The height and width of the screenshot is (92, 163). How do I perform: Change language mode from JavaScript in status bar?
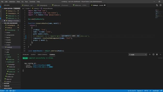tap(156, 91)
